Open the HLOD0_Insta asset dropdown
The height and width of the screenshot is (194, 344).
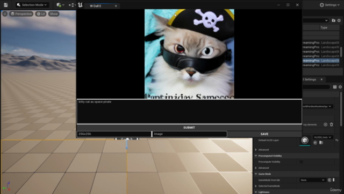[322, 137]
